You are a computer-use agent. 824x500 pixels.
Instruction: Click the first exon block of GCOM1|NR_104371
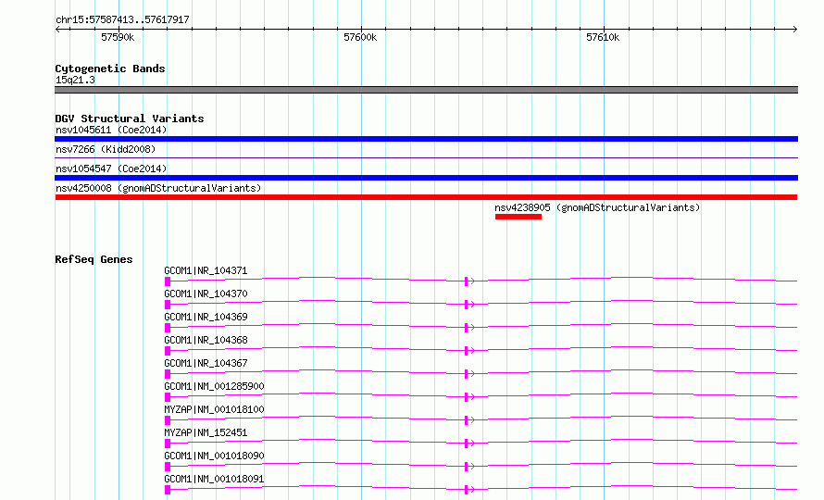(x=168, y=281)
